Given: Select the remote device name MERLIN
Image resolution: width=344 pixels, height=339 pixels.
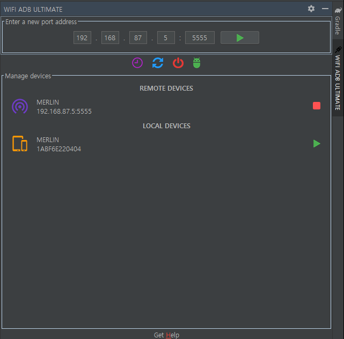Looking at the screenshot, I should [x=48, y=102].
